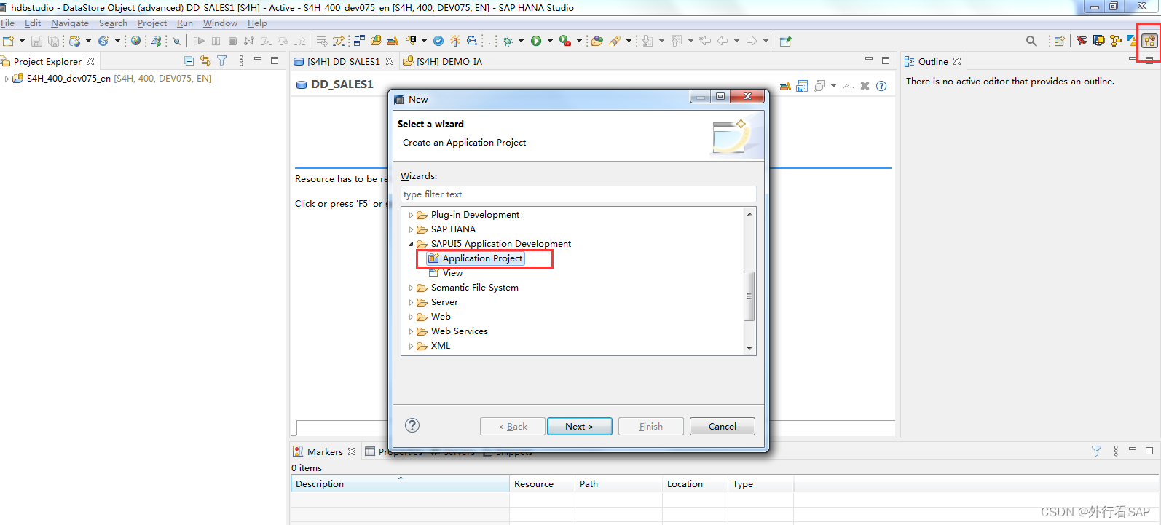Click the highlighted perspective icon at far right
Image resolution: width=1161 pixels, height=525 pixels.
tap(1149, 41)
